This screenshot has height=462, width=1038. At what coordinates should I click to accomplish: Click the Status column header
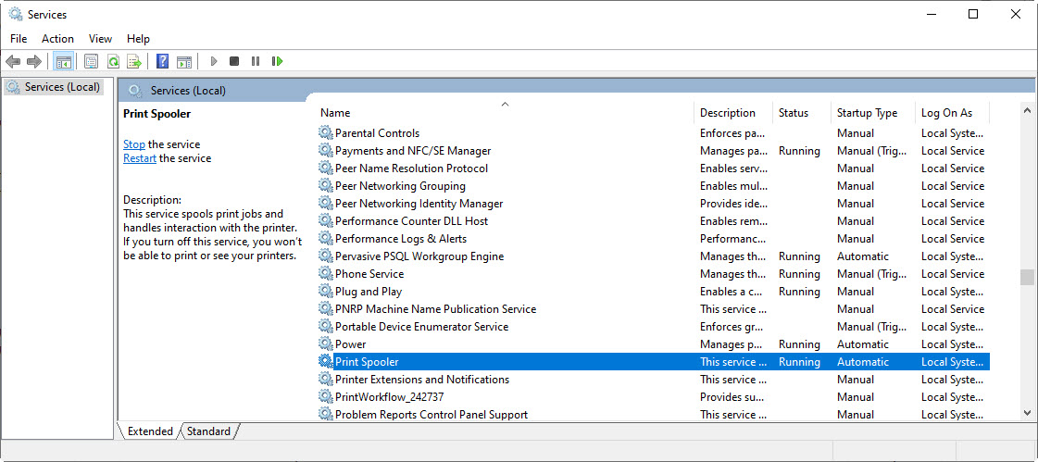(x=794, y=113)
